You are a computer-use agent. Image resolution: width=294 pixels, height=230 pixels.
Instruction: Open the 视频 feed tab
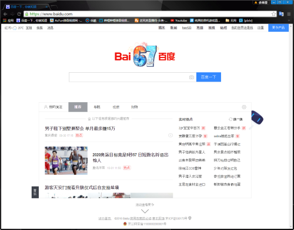(116, 107)
